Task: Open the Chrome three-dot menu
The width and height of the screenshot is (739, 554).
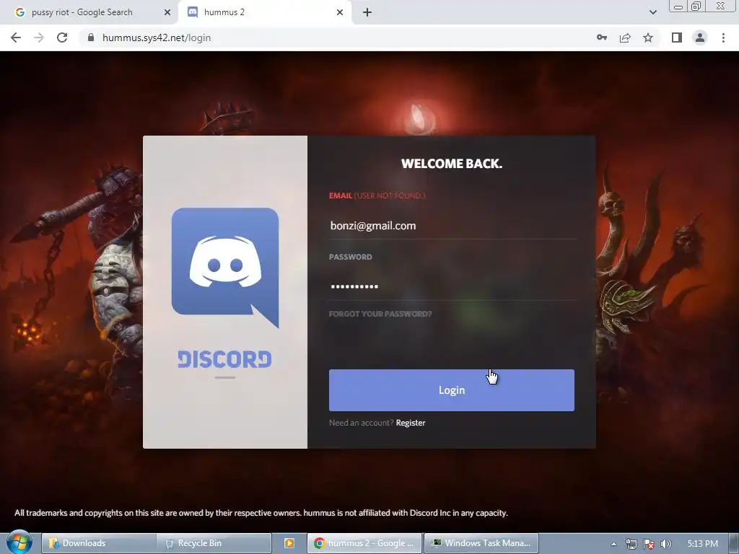Action: [723, 38]
